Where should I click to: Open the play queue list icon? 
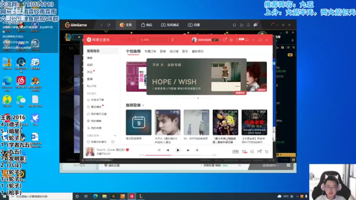click(x=267, y=152)
